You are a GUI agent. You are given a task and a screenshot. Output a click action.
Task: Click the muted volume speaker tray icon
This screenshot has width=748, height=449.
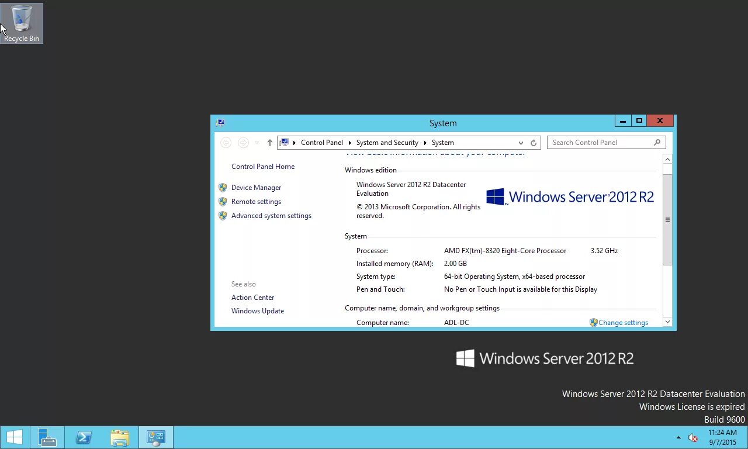(x=693, y=437)
